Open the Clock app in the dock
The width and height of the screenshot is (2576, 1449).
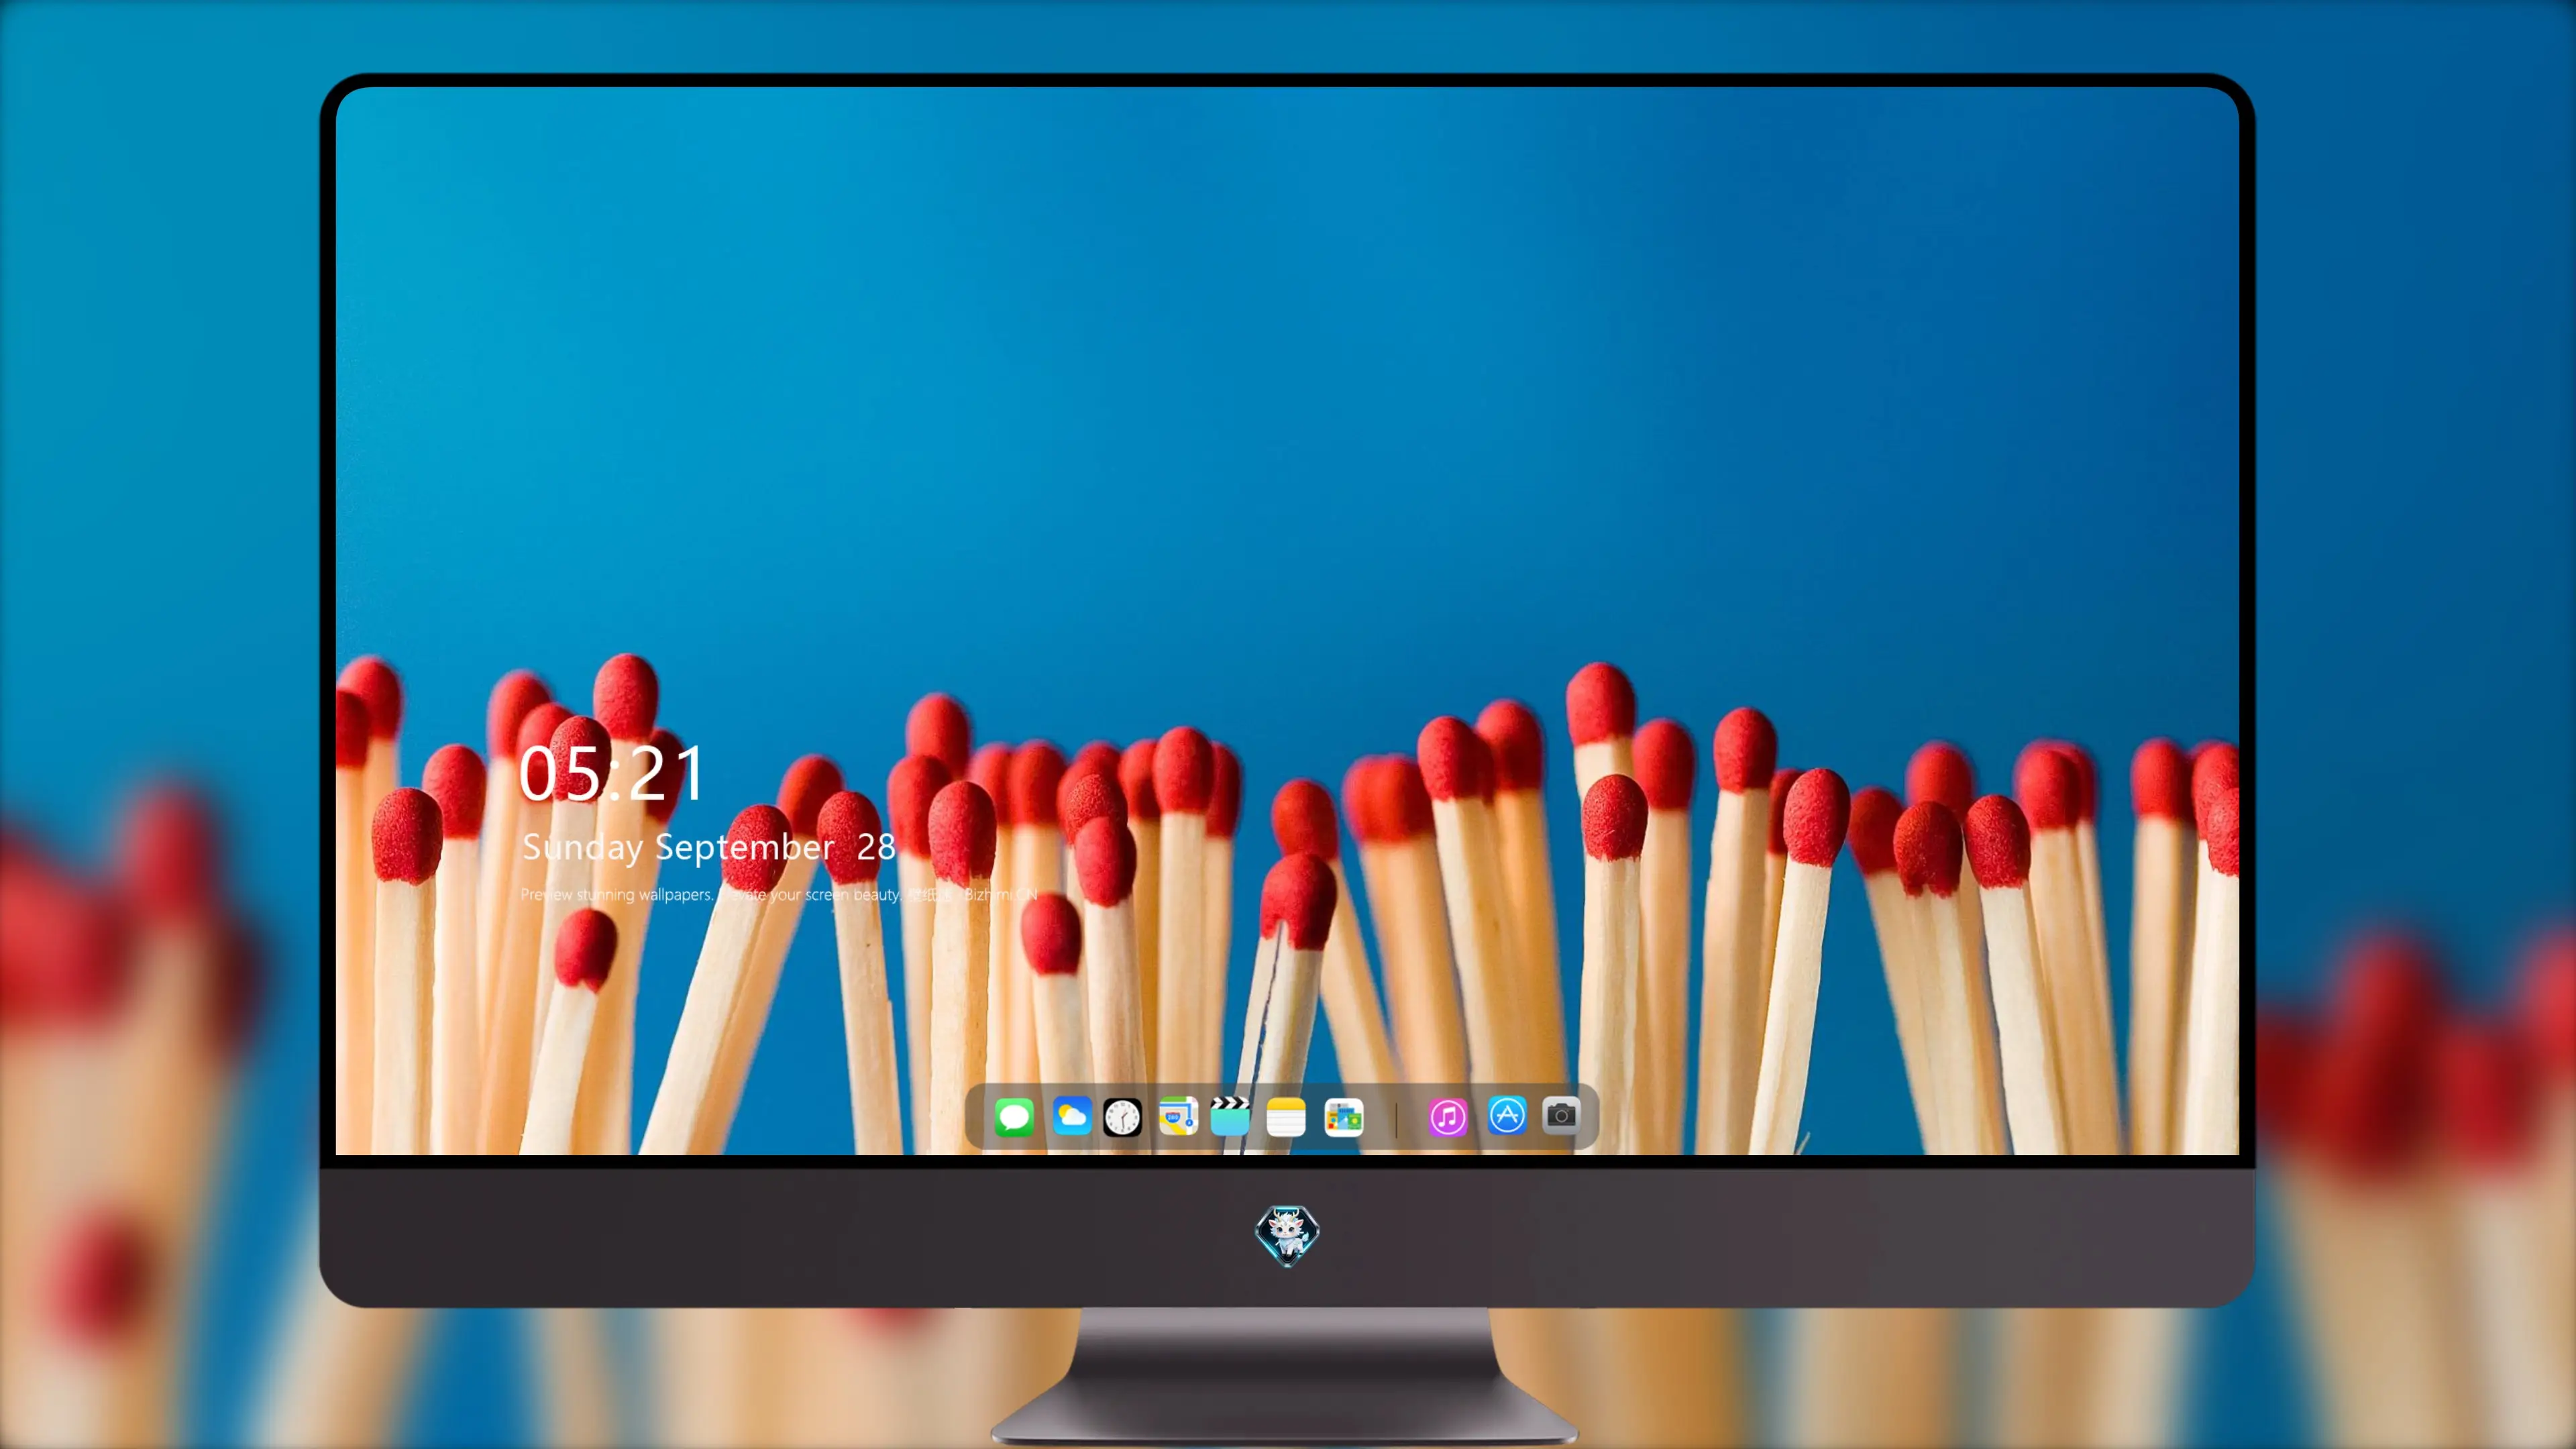pos(1122,1117)
